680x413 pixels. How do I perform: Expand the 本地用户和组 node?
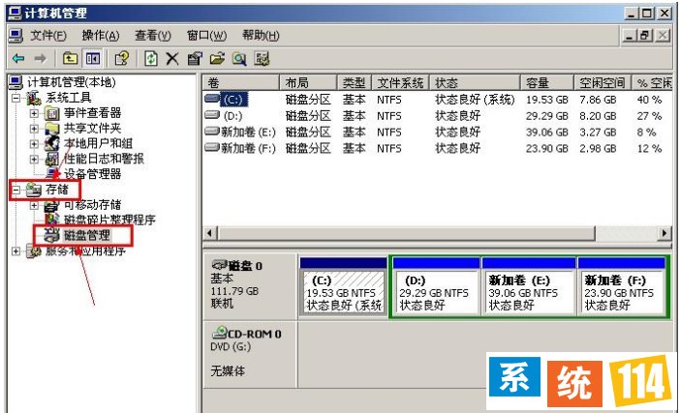coord(34,143)
